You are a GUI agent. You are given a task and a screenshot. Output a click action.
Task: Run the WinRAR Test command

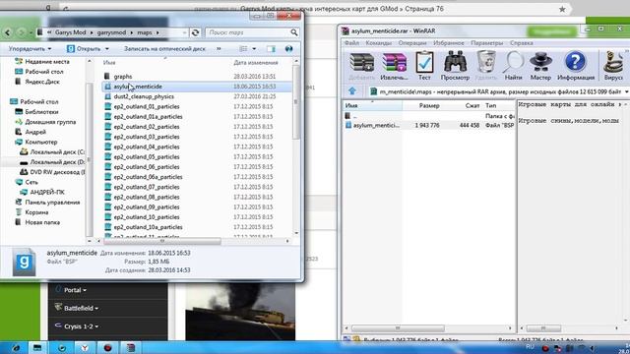point(424,67)
